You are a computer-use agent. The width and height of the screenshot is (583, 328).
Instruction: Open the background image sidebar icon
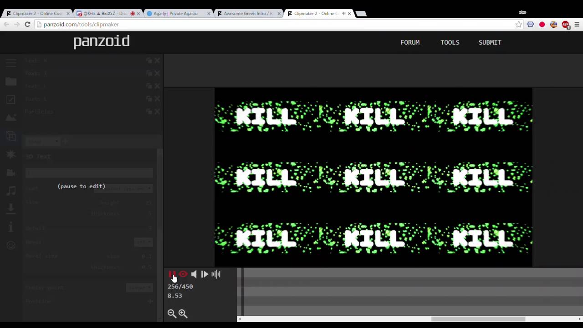point(11,118)
